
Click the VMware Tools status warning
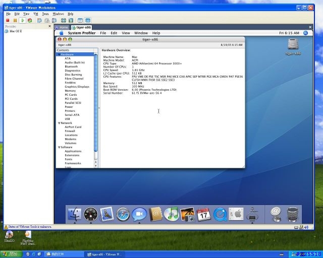click(28, 227)
